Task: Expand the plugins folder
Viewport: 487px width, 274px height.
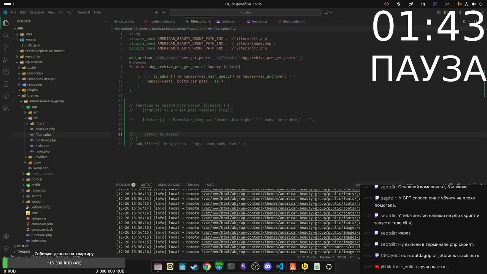Action: 32,90
